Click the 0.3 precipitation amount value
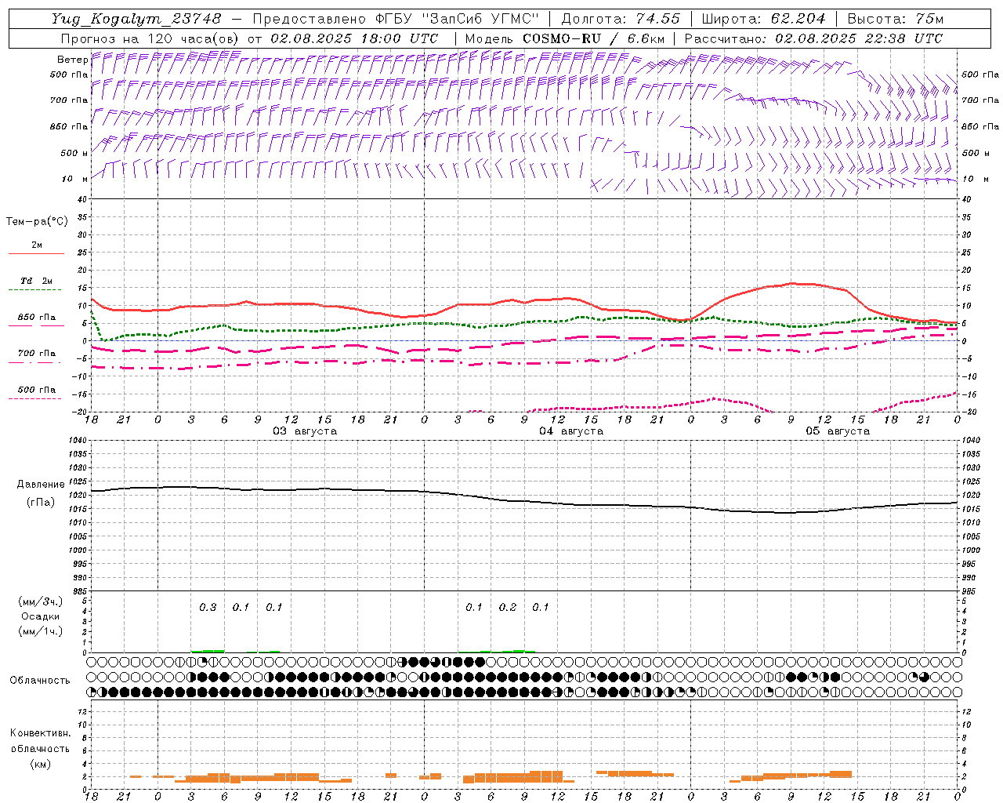This screenshot has width=1003, height=803. [208, 607]
